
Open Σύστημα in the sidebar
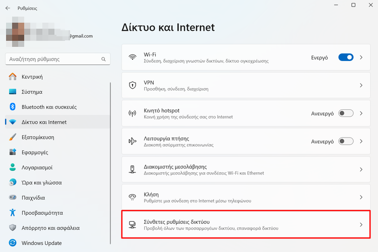pos(32,92)
